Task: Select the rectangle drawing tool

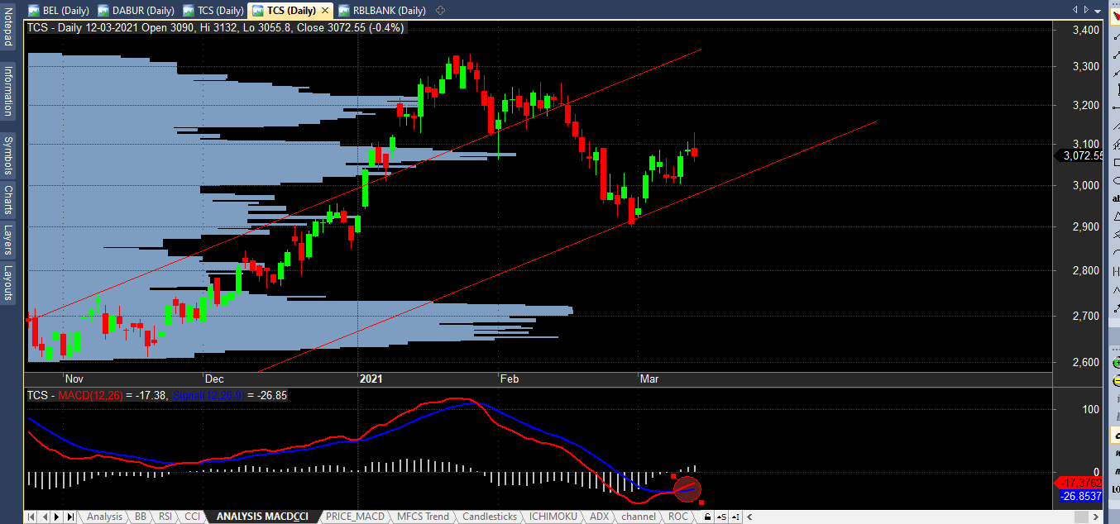Action: (1115, 163)
